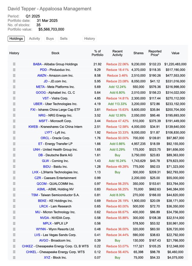The image size is (192, 266).
Task: Open history icon for ET row
Action: (14, 144)
